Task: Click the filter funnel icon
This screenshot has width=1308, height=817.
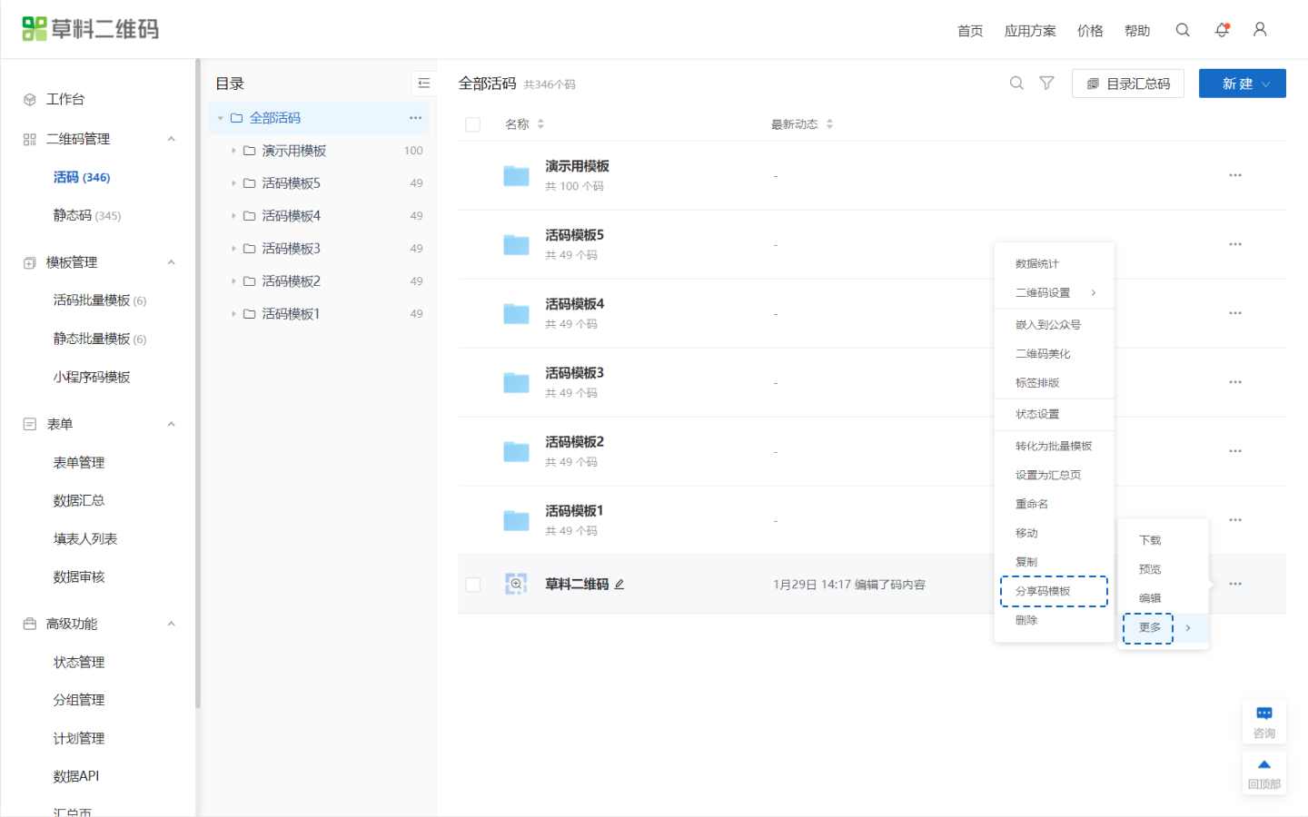Action: point(1046,84)
